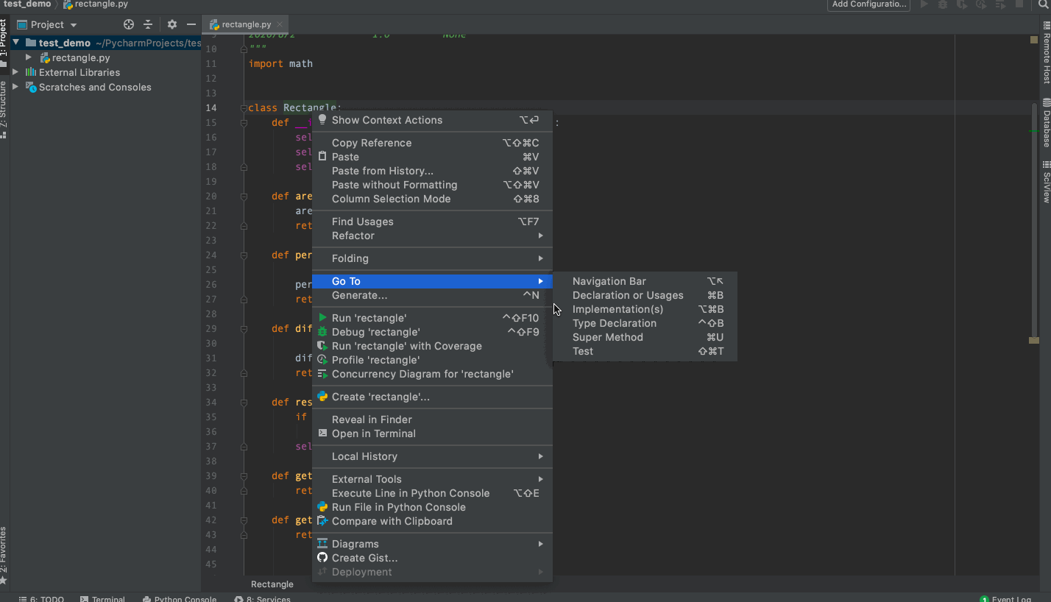The width and height of the screenshot is (1051, 602).
Task: Collapse the test_demo project folder
Action: pos(16,43)
